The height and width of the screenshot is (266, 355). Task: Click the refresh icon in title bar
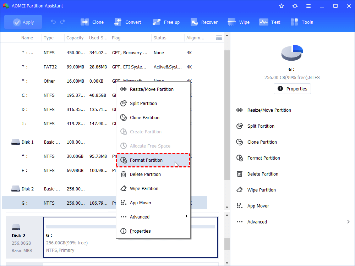[x=295, y=6]
